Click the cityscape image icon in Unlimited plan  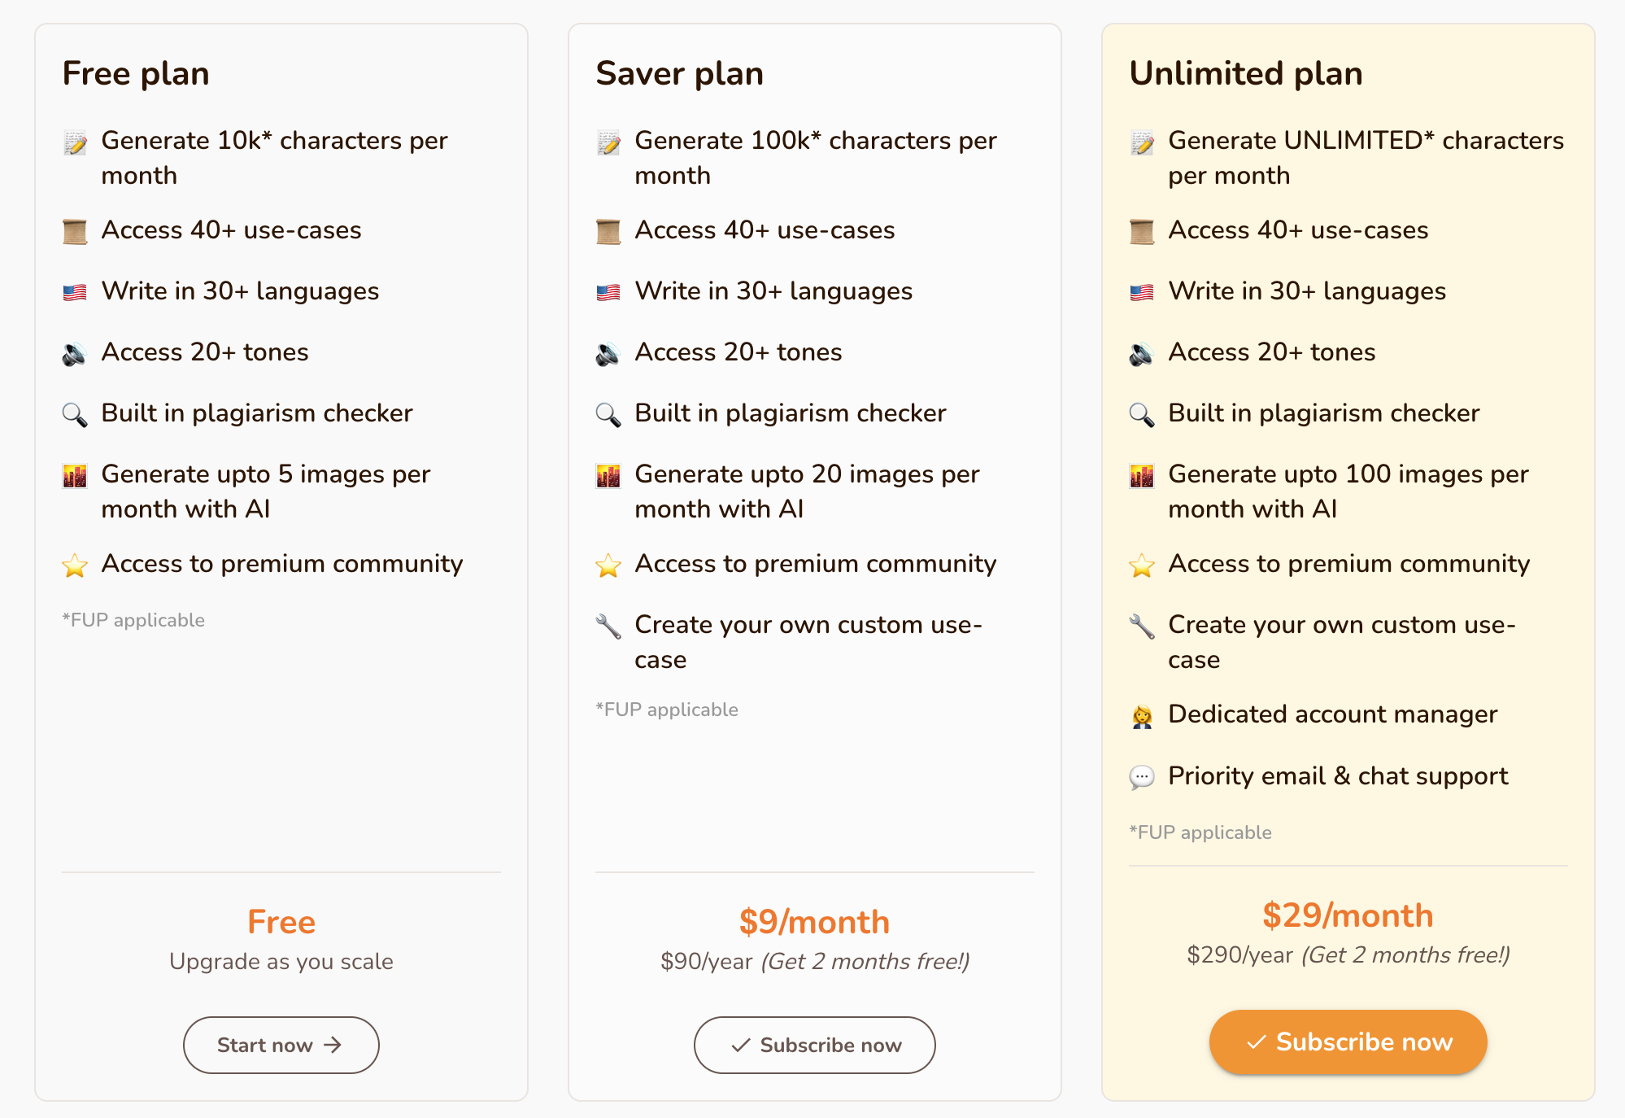(1142, 476)
